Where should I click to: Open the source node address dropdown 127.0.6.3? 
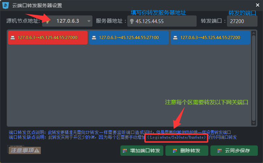pyautogui.click(x=67, y=21)
